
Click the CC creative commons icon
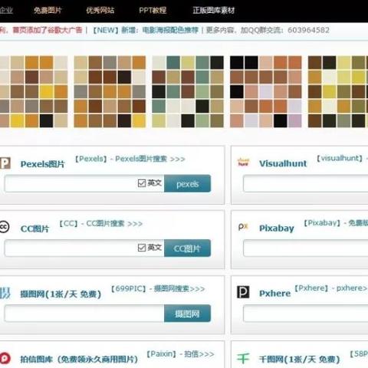[x=4, y=227]
